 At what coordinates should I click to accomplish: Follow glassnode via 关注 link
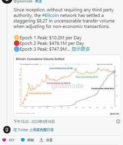pyautogui.click(x=38, y=1)
